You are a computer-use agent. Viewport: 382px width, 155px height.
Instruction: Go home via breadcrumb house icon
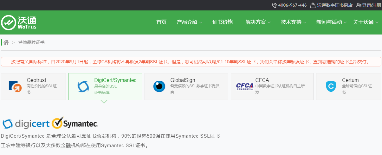6,42
